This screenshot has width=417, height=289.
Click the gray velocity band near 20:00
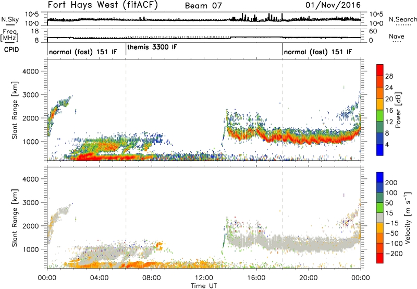[x=309, y=244]
